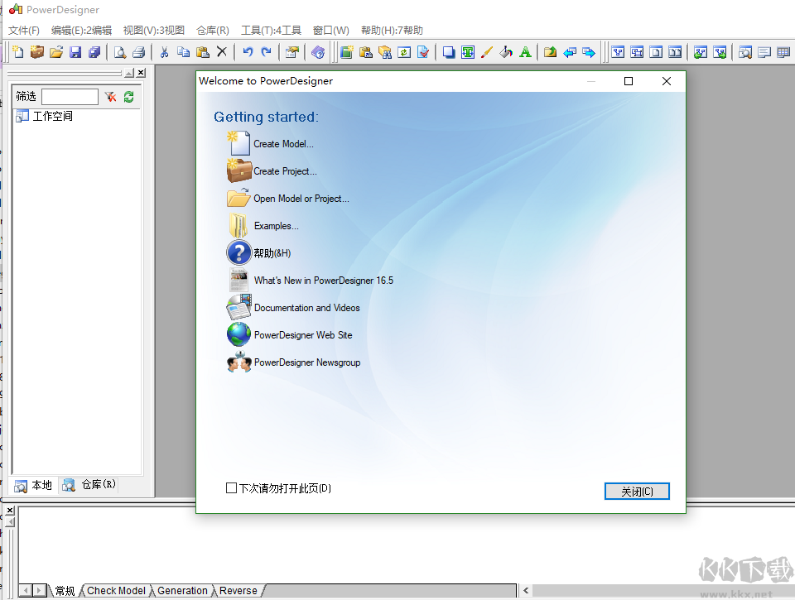The height and width of the screenshot is (600, 795).
Task: Click the paint bucket fill icon
Action: pos(506,51)
